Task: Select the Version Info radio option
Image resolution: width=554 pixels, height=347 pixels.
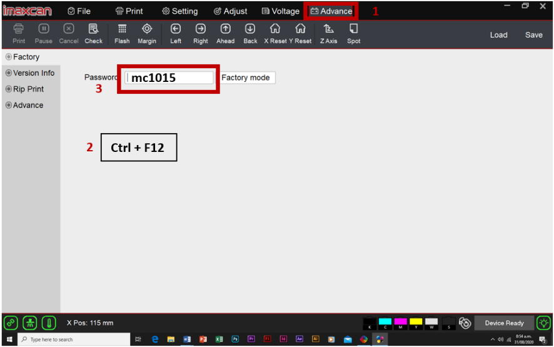Action: pos(30,73)
